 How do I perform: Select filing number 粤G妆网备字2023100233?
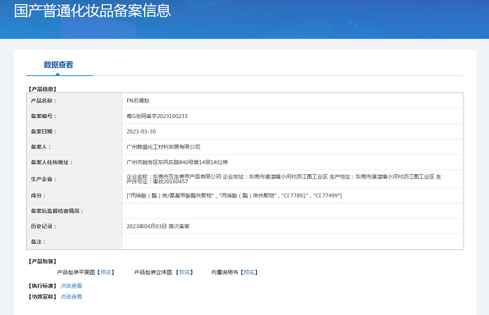pyautogui.click(x=157, y=116)
